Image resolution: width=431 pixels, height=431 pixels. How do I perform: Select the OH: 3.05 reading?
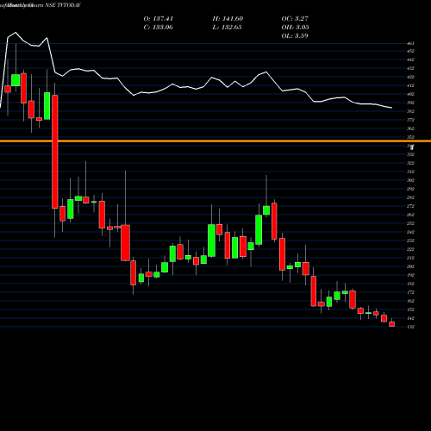coord(295,28)
